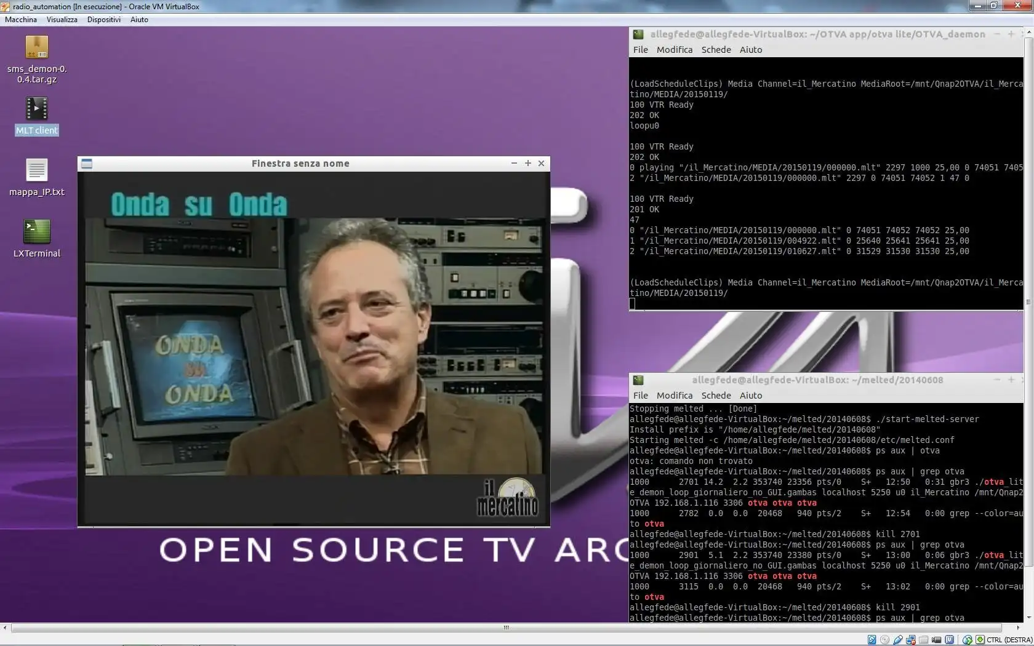Click 'otva: comando non trovato' line
This screenshot has width=1034, height=646.
(x=691, y=461)
